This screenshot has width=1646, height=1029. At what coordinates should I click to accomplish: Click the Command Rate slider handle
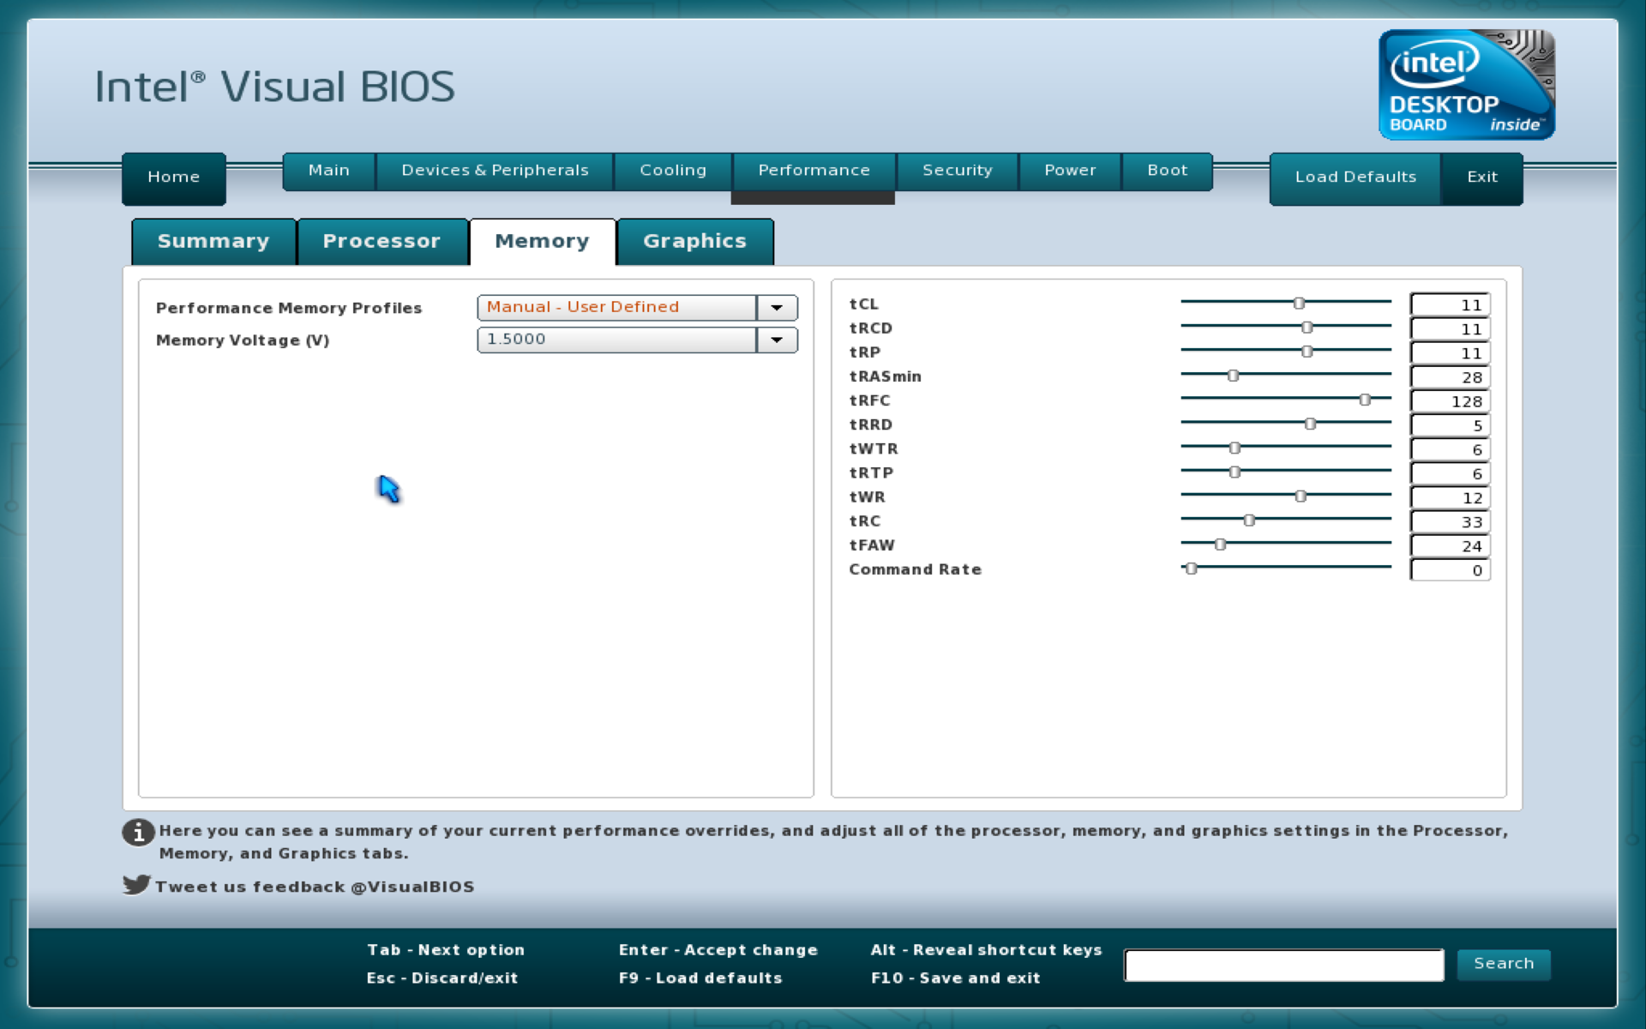(x=1191, y=568)
